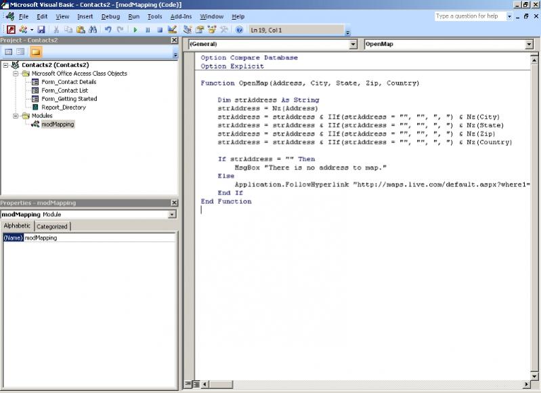
Task: Click the Reset stop icon
Action: click(x=160, y=30)
